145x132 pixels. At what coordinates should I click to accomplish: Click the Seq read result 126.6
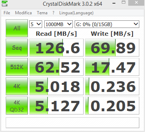point(56,48)
